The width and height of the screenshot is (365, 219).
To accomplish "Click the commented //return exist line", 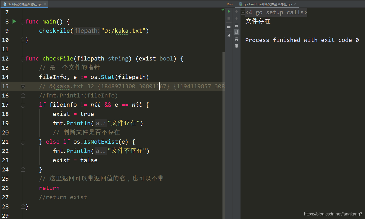I will [x=63, y=197].
